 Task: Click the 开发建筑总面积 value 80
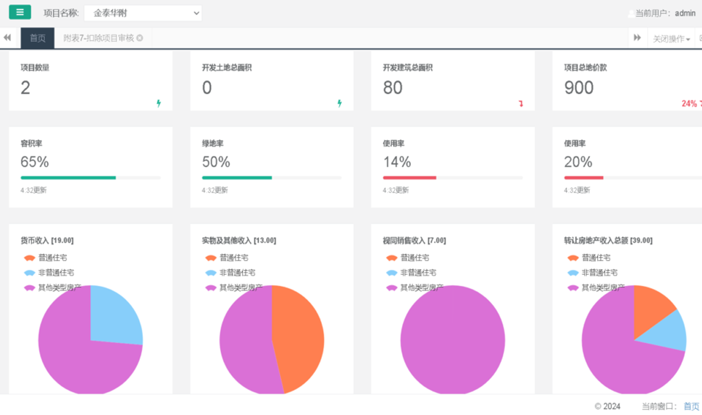click(x=393, y=87)
